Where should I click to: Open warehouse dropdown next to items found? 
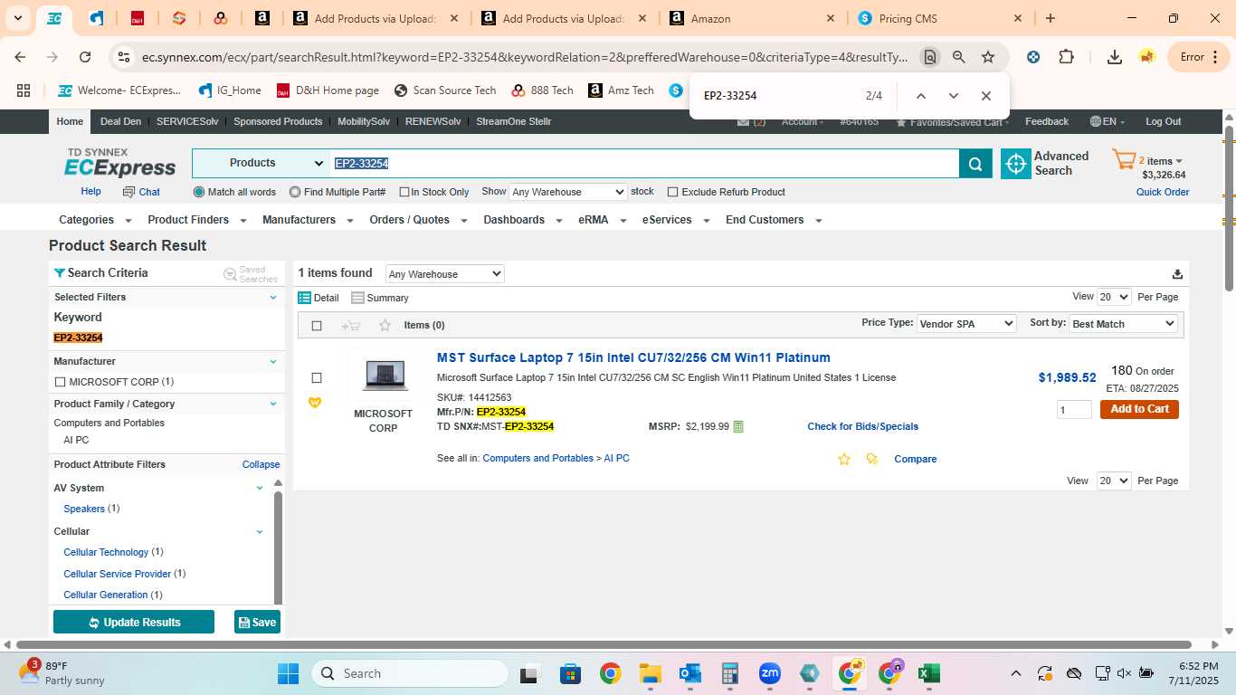[x=444, y=274]
